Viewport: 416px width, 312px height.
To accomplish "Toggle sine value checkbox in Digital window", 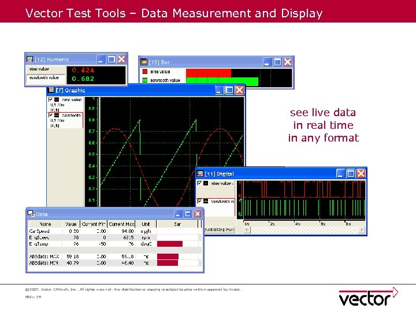I will click(x=200, y=183).
